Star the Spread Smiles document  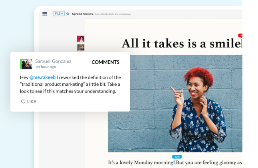pos(68,14)
